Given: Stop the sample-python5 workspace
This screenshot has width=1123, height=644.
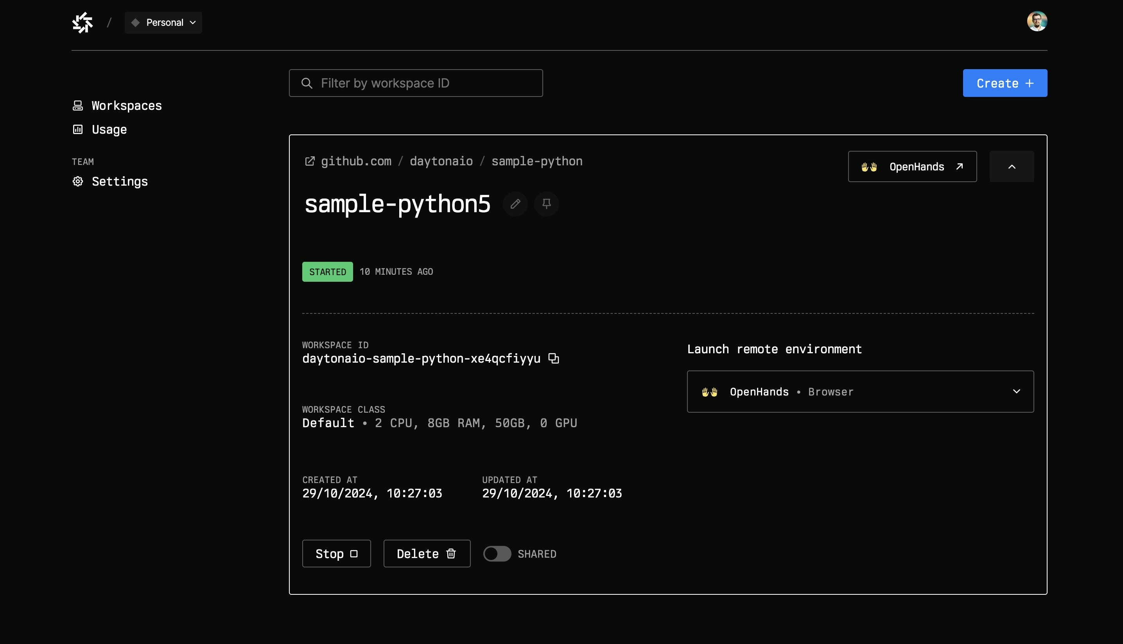Looking at the screenshot, I should pyautogui.click(x=336, y=554).
